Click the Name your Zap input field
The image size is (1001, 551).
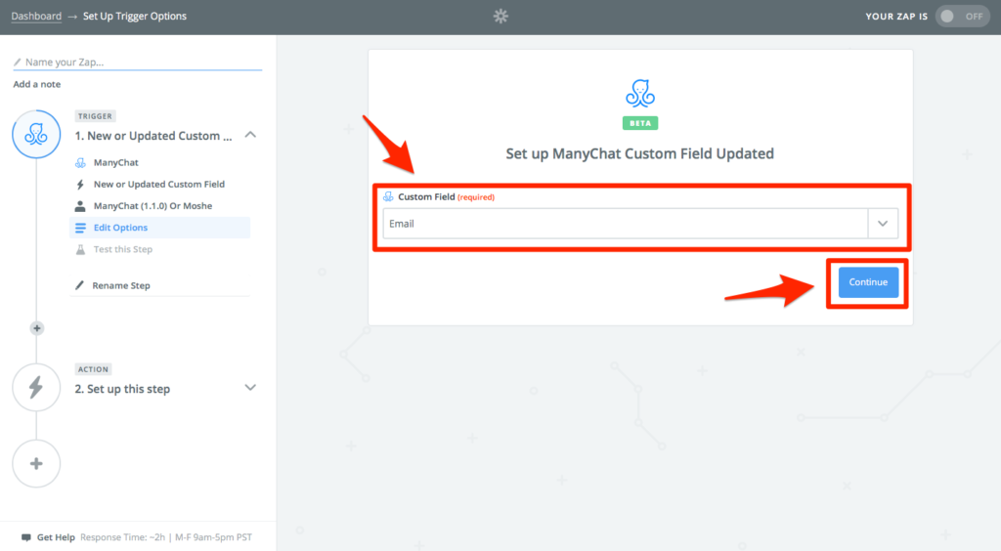click(x=137, y=62)
